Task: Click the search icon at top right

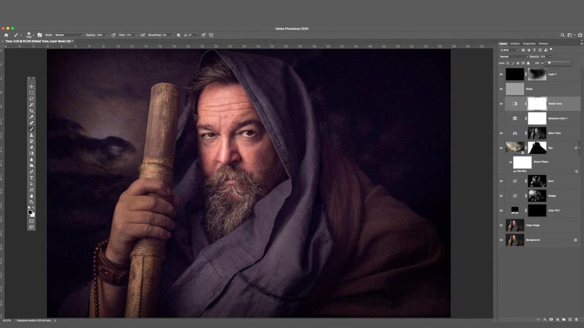Action: [563, 35]
